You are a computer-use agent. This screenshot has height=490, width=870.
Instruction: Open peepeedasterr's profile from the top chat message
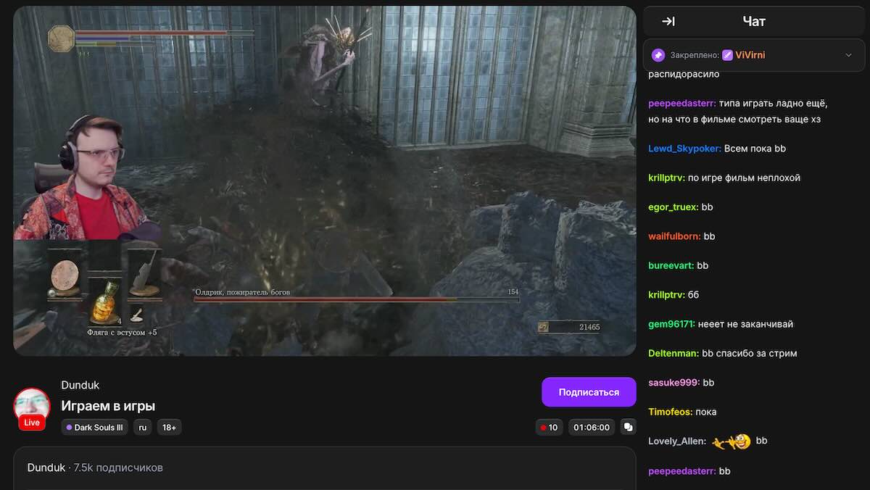click(681, 104)
